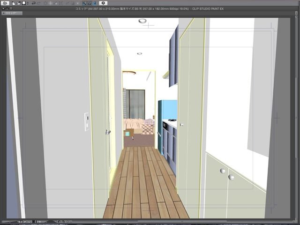Viewport: 300px width, 225px height.
Task: Open the Help question mark button
Action: point(103,3)
